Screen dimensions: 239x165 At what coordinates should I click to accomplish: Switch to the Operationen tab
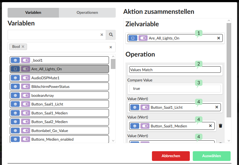click(x=87, y=12)
